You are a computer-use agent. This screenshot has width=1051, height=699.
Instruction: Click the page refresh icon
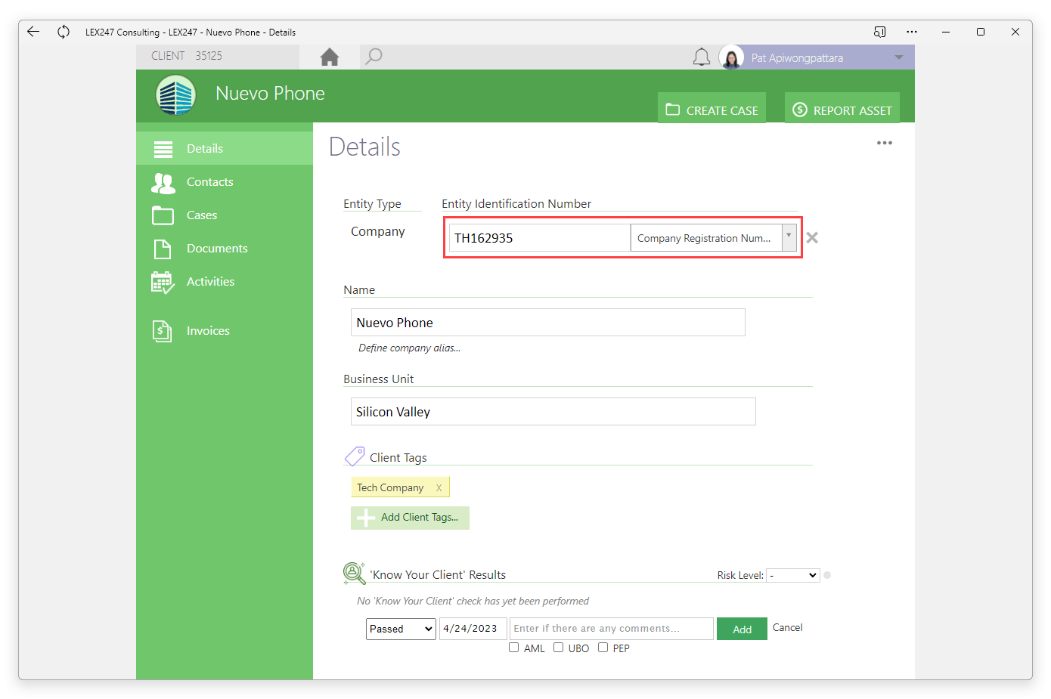(x=64, y=32)
